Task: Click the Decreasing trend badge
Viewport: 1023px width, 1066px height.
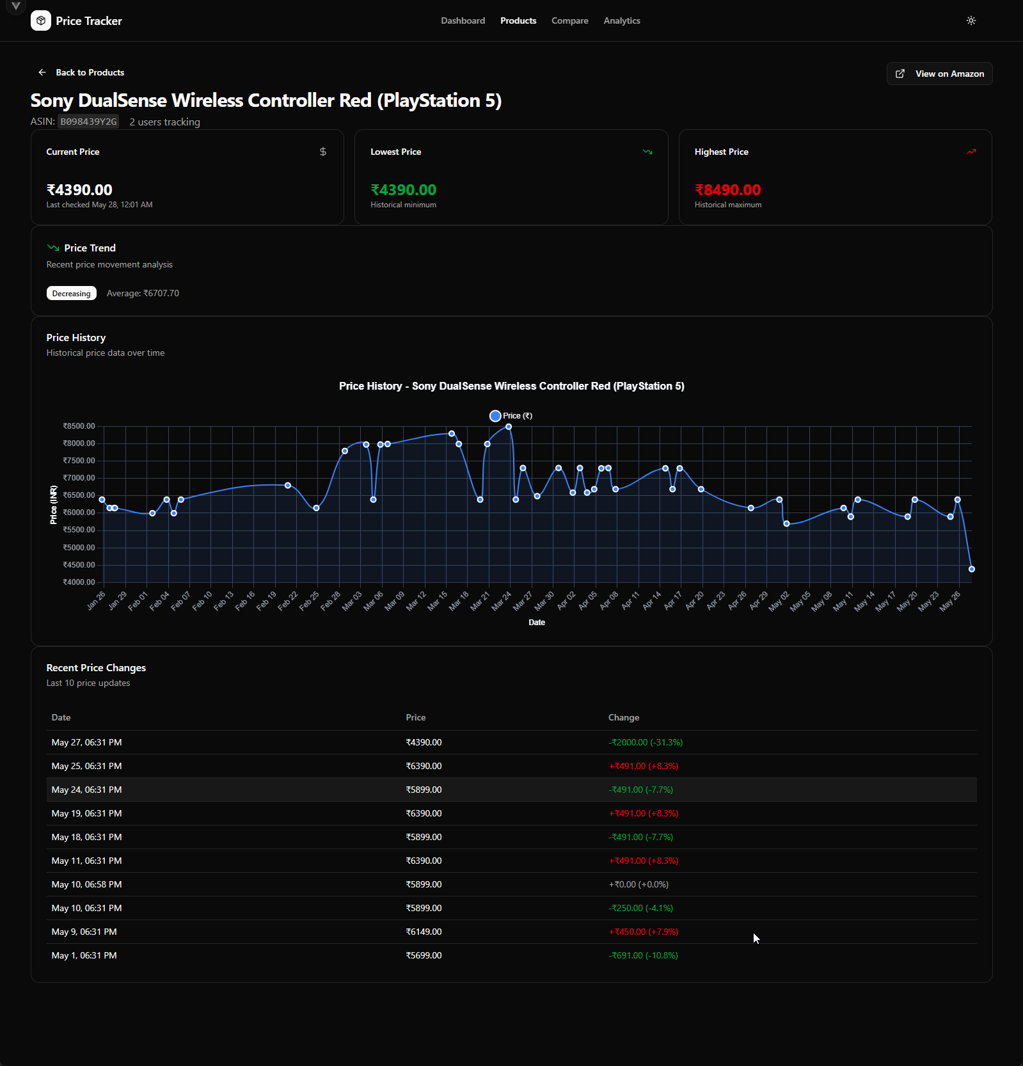Action: tap(72, 293)
